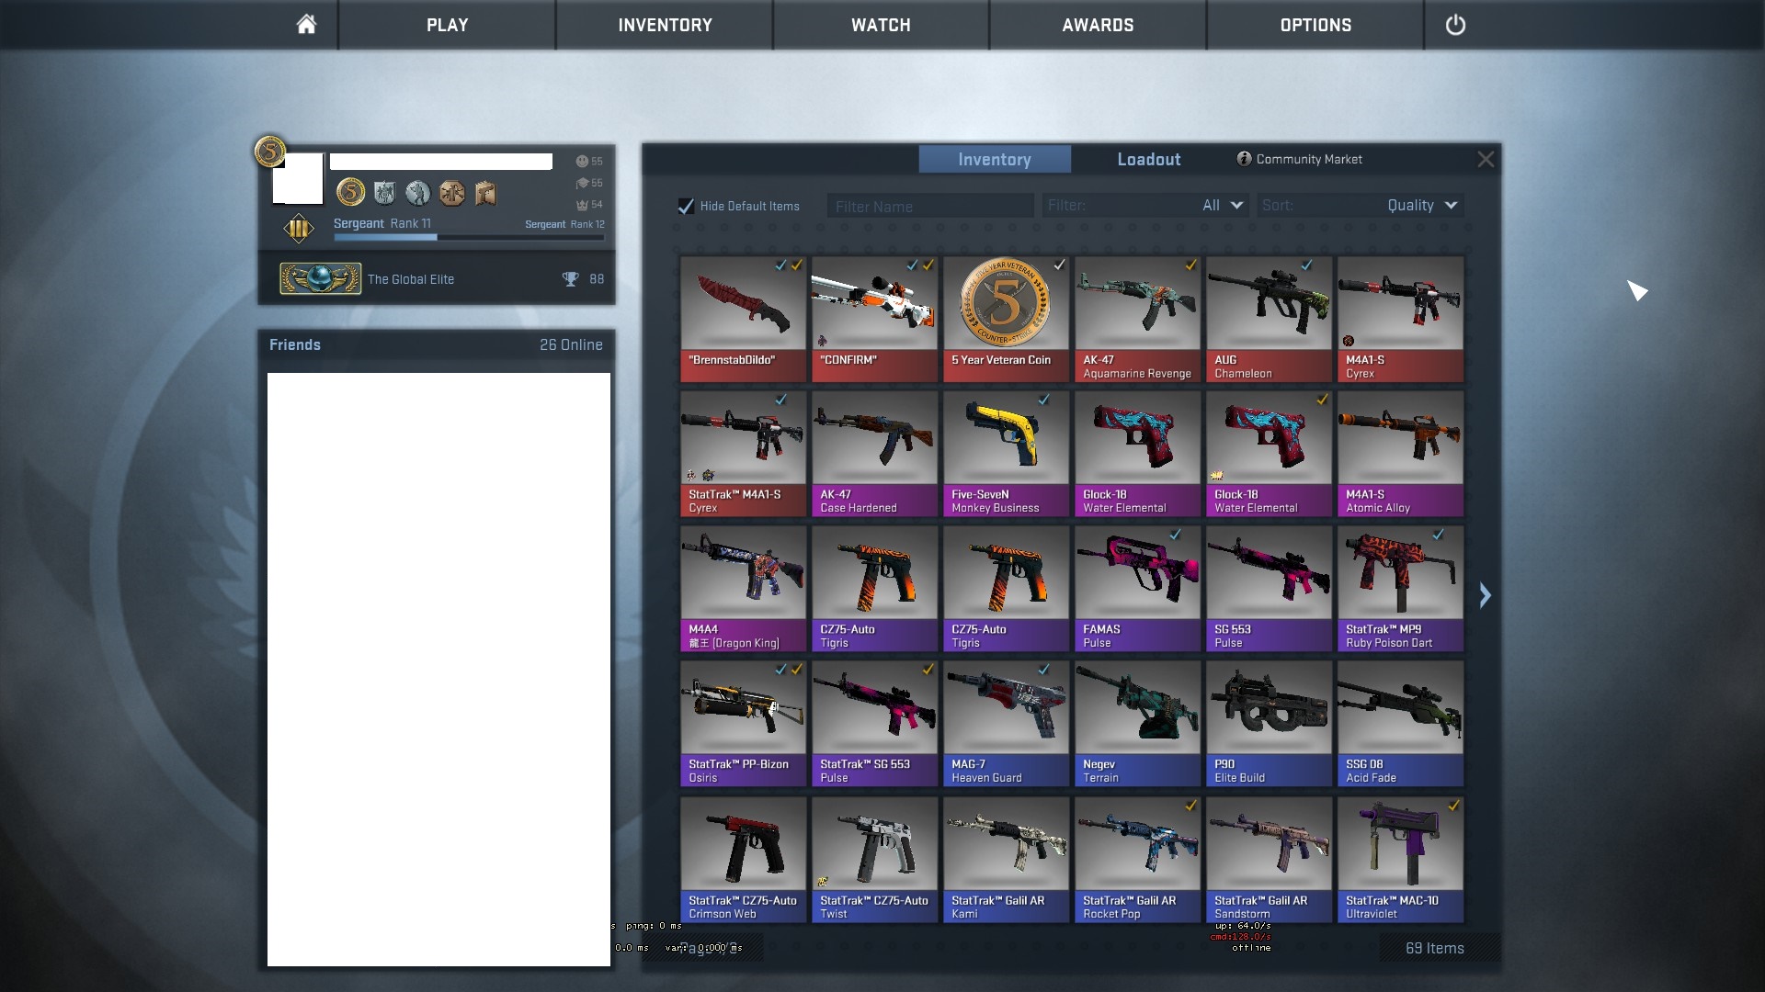1765x992 pixels.
Task: Click the profile 5 year coin medal
Action: pos(350,192)
